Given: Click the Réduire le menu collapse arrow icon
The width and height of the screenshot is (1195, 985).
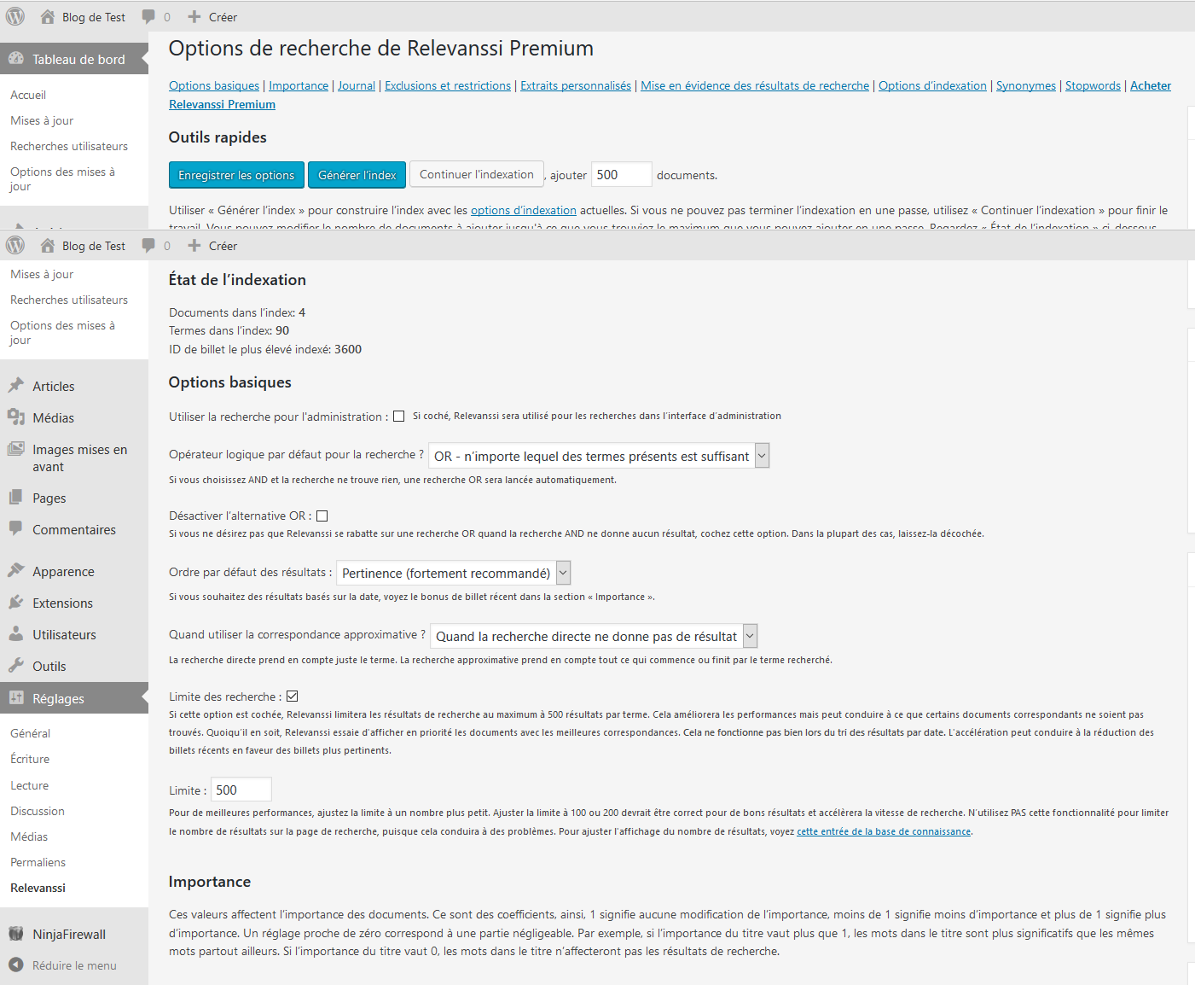Looking at the screenshot, I should click(x=16, y=965).
